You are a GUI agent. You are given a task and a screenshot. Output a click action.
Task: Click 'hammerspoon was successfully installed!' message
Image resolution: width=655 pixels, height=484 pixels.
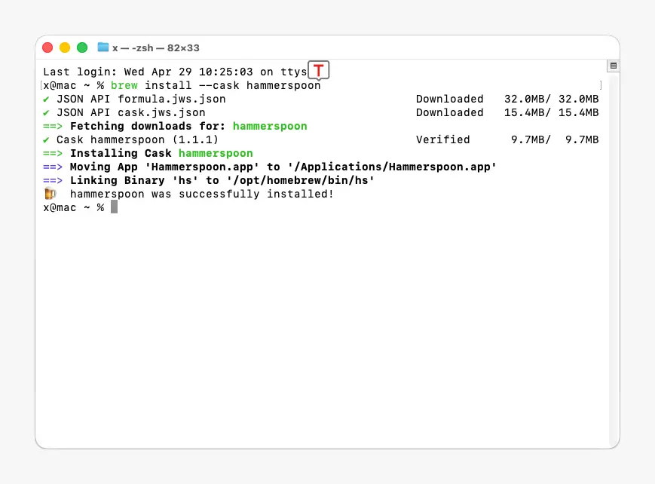coord(202,194)
